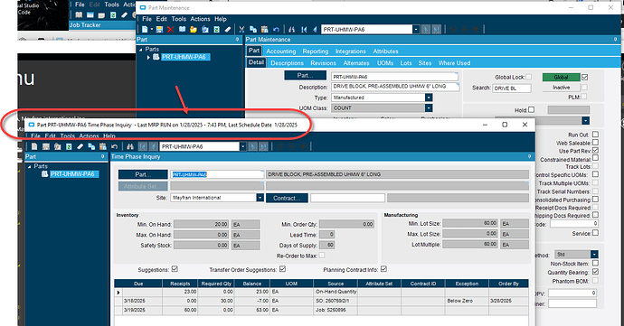Click the Contract... button
624x326 pixels.
click(287, 198)
